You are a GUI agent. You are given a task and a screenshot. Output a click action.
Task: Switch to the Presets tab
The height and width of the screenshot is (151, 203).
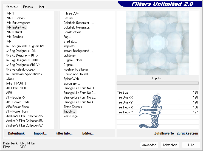coord(28,7)
